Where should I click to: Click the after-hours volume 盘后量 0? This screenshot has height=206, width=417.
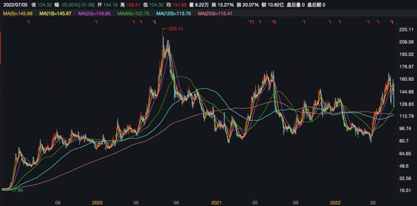[x=296, y=5]
